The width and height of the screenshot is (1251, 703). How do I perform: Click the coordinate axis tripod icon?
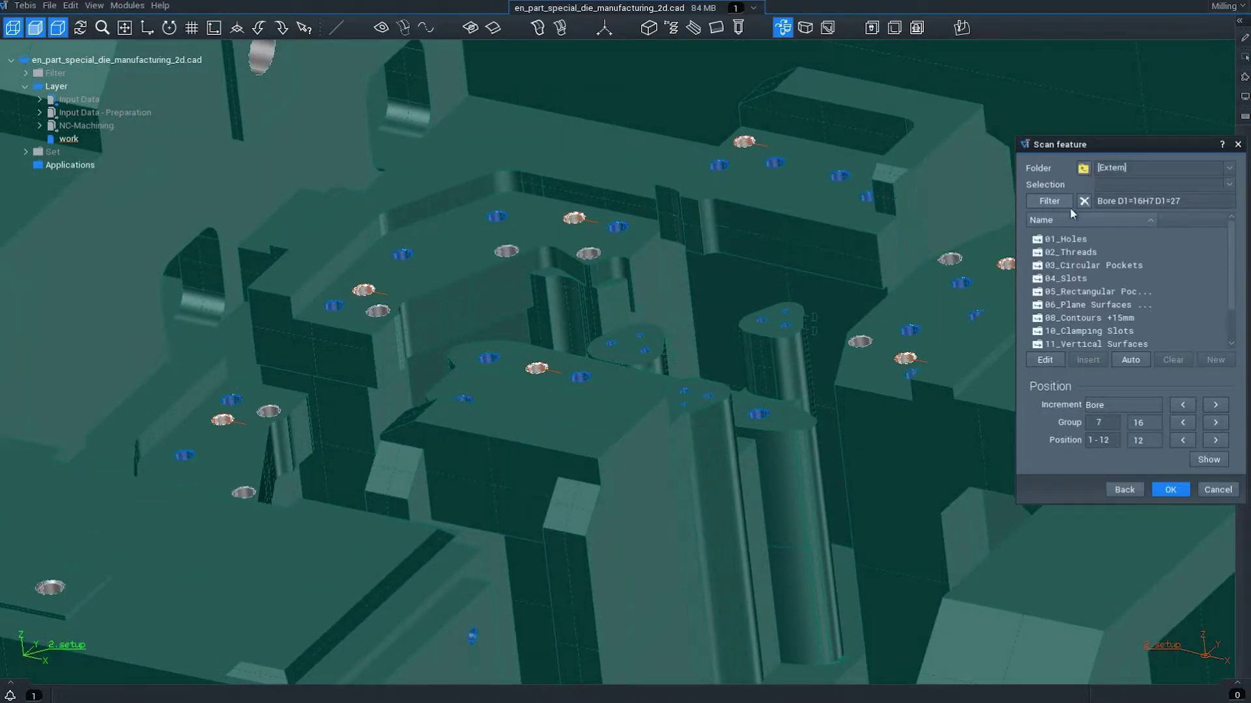[604, 27]
